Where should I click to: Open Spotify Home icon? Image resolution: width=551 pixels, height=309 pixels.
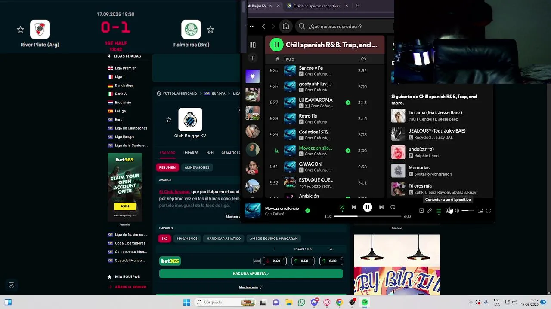point(286,27)
